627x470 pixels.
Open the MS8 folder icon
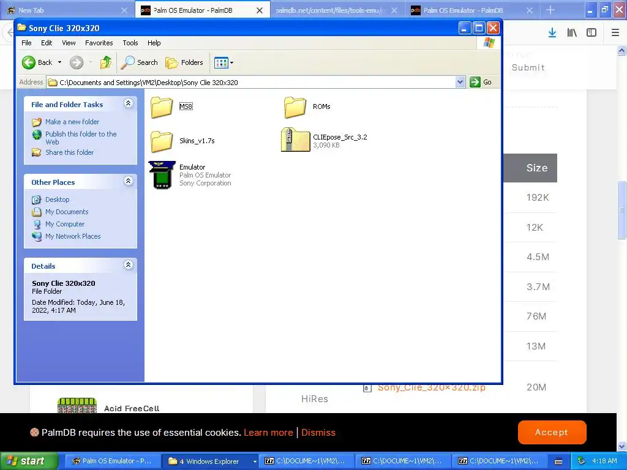162,106
